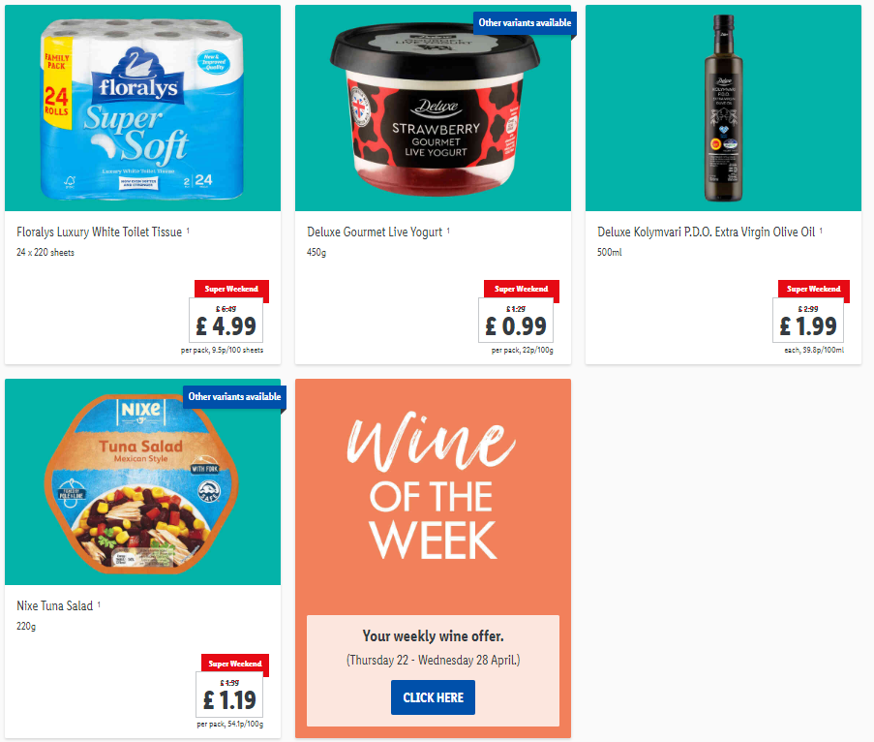The image size is (874, 742).
Task: Click the £ 1.99 olive oil price box
Action: click(807, 321)
